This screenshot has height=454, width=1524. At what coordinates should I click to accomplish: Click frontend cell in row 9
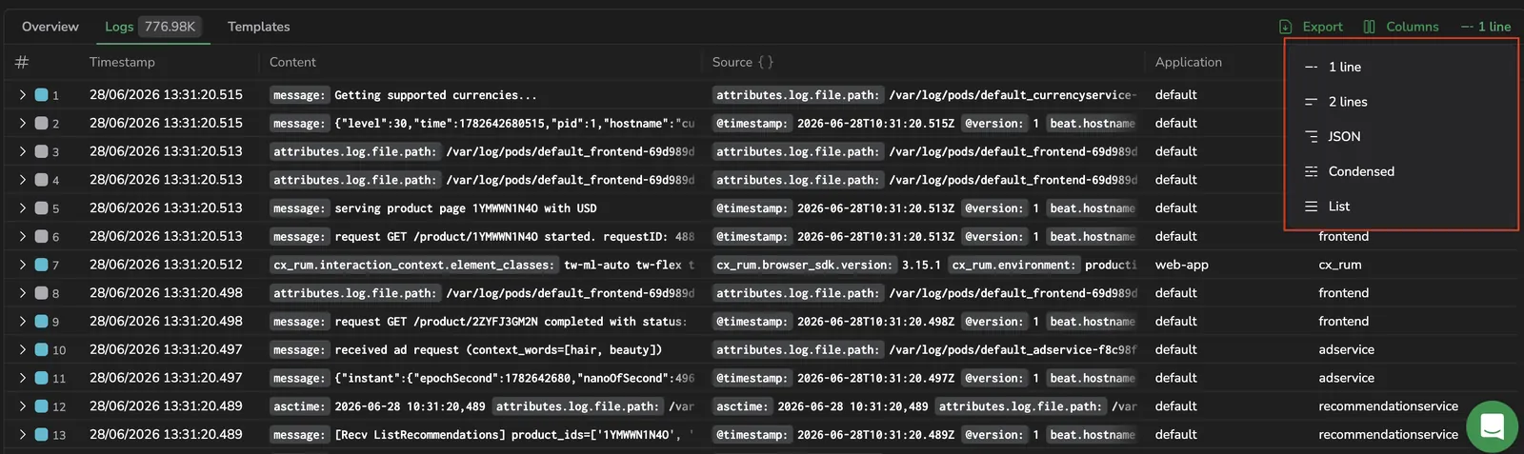pos(1344,321)
